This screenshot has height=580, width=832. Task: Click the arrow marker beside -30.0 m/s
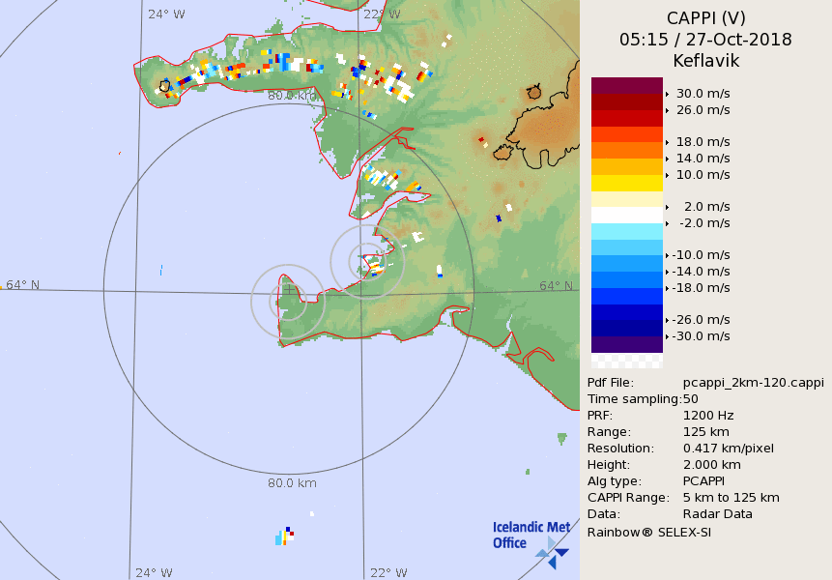click(x=668, y=336)
